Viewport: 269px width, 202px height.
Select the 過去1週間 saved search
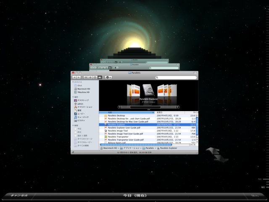(81, 136)
